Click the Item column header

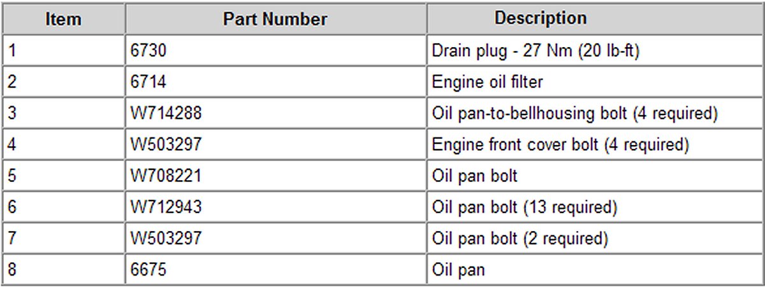tap(64, 19)
